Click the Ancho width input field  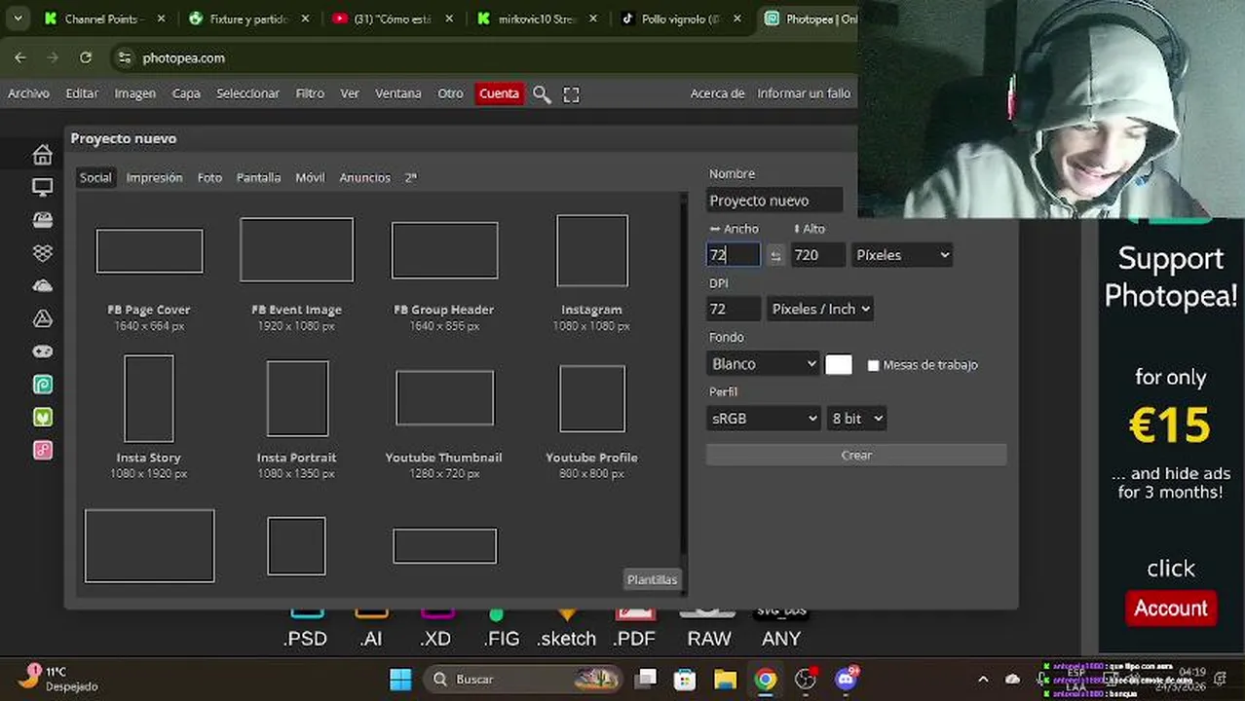click(734, 255)
